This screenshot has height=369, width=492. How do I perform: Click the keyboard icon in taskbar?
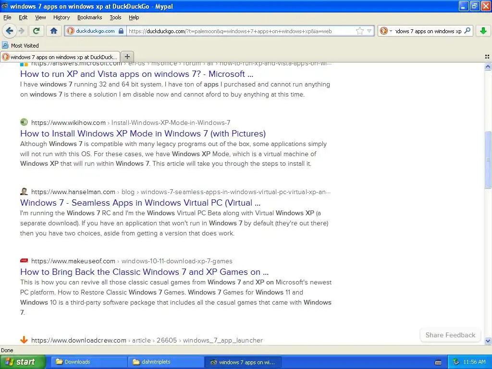click(438, 362)
